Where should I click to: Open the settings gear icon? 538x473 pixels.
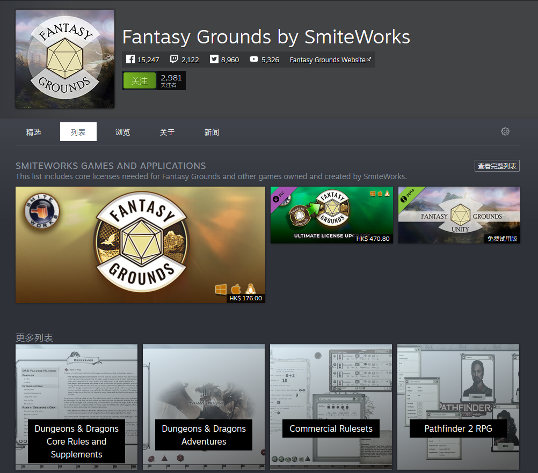point(505,131)
